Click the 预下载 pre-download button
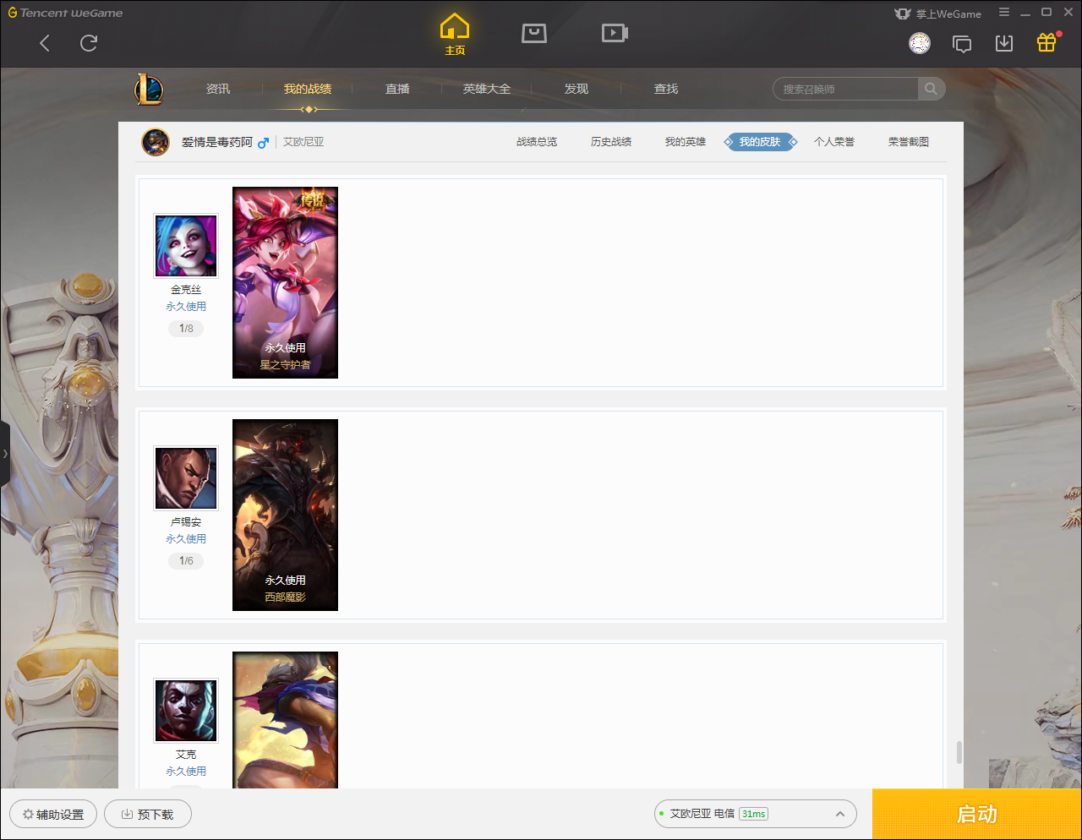 tap(148, 814)
